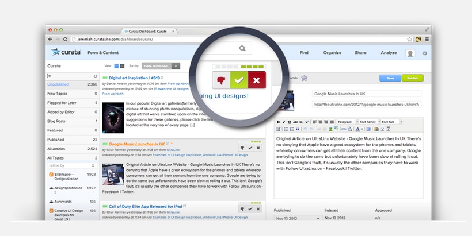Click the insert image icon in editor
The image size is (472, 236).
tap(330, 129)
